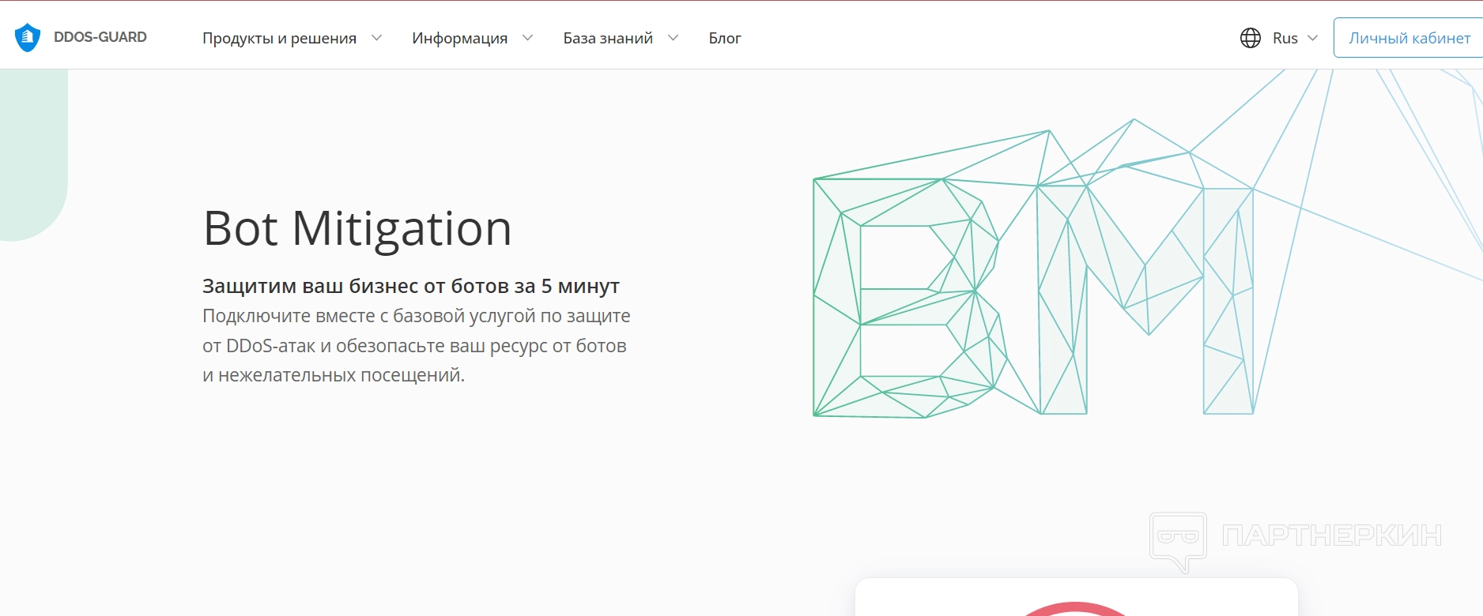
Task: Click the paragraph starting with Подключите вместе
Action: tap(417, 345)
